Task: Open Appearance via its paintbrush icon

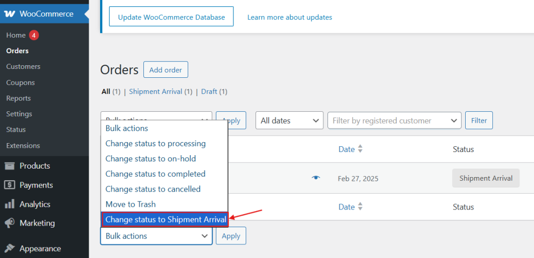Action: coord(9,249)
